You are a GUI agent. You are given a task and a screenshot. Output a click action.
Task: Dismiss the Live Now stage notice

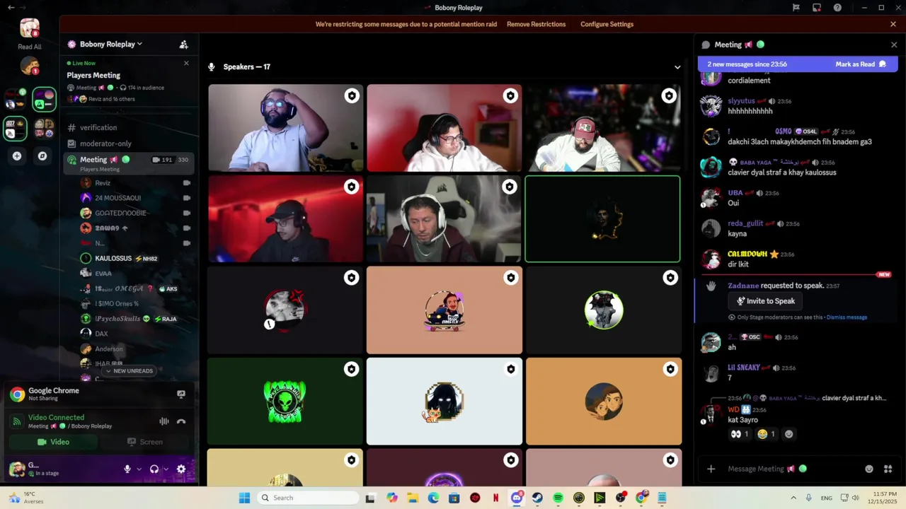186,63
